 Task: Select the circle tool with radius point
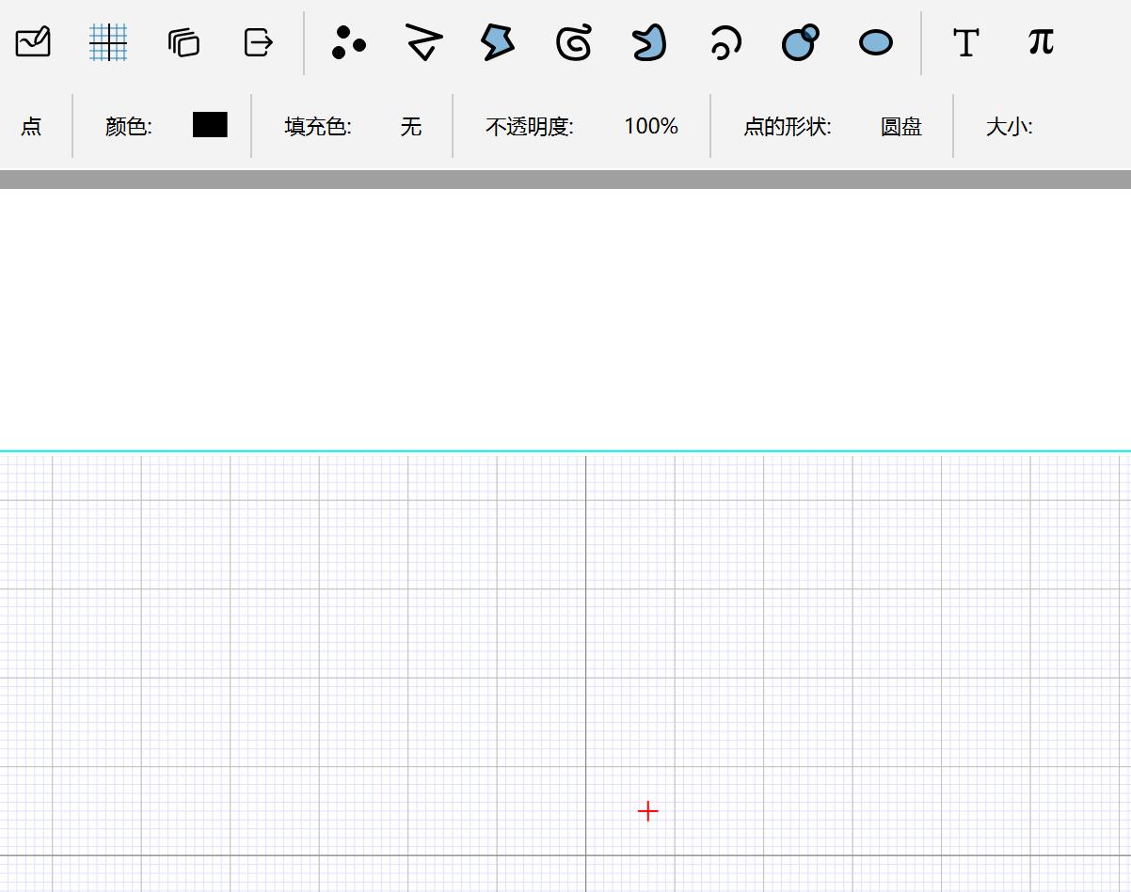pyautogui.click(x=800, y=42)
